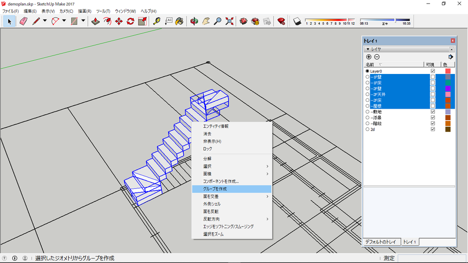Activate the Rotate tool
The width and height of the screenshot is (468, 263).
130,21
